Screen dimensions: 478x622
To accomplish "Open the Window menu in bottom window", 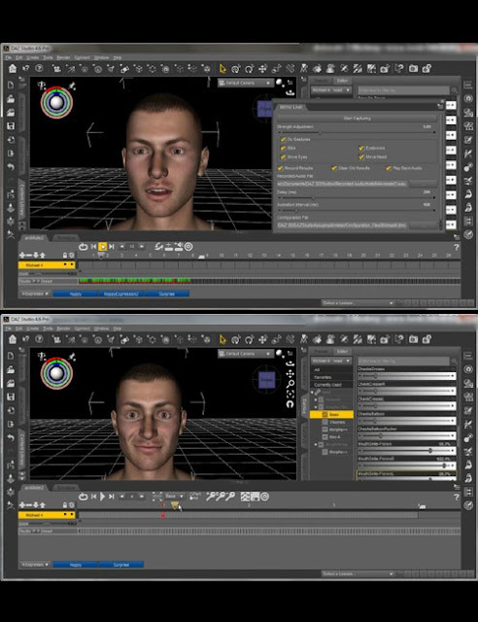I will 102,328.
